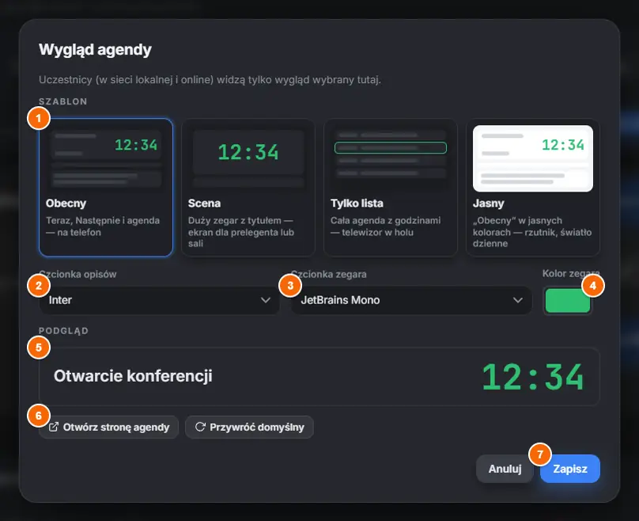This screenshot has width=639, height=521.
Task: Click the "Czcionka opisów" field label
Action: [x=78, y=274]
